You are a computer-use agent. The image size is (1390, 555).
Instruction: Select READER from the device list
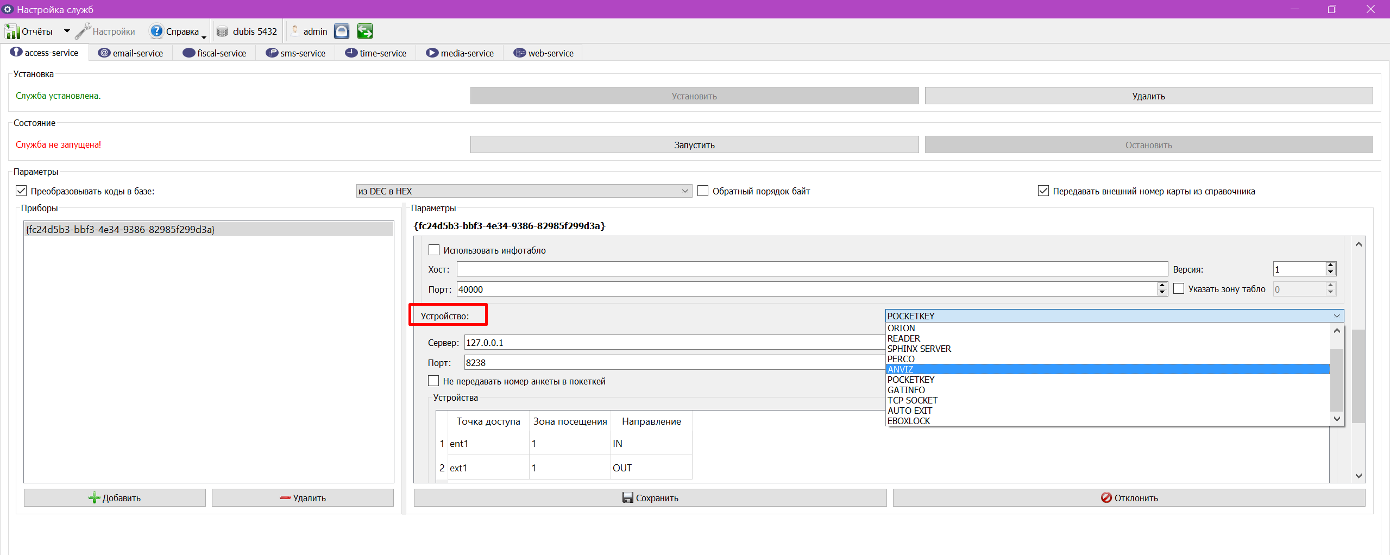[1108, 338]
